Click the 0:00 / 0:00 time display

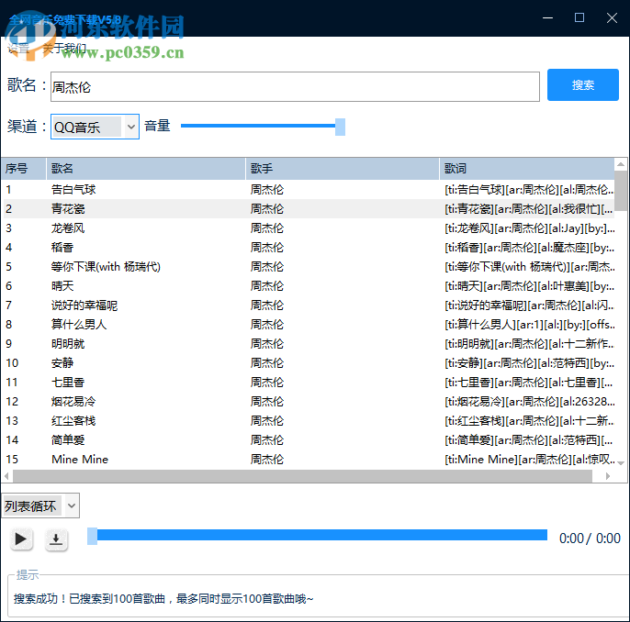pos(590,539)
